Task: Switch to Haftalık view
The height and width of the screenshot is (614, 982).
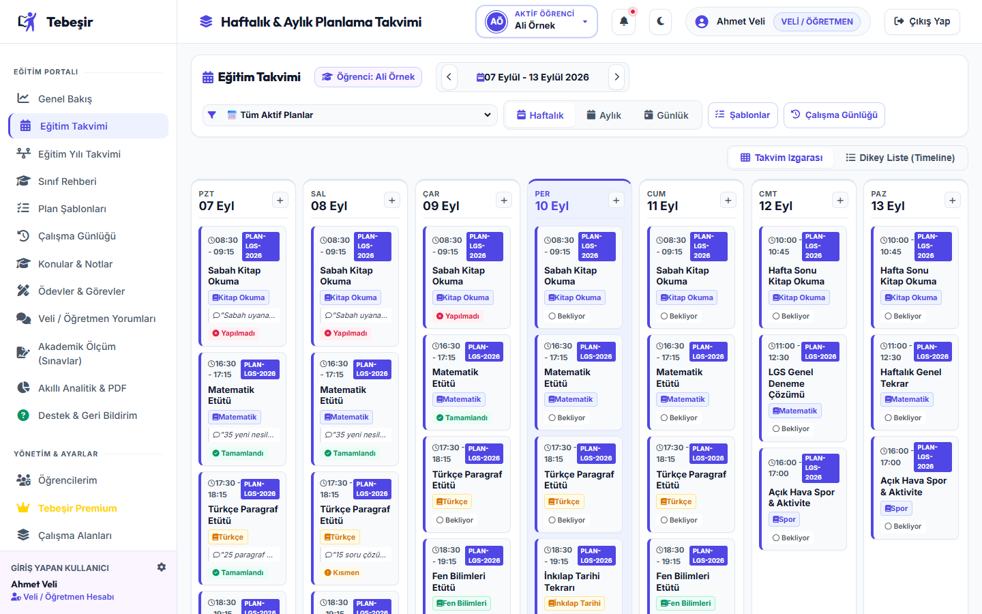Action: click(540, 115)
